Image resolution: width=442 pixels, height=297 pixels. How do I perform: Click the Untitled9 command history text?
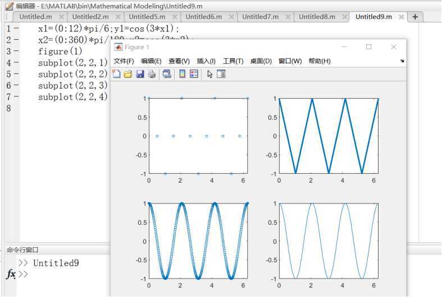click(x=56, y=263)
